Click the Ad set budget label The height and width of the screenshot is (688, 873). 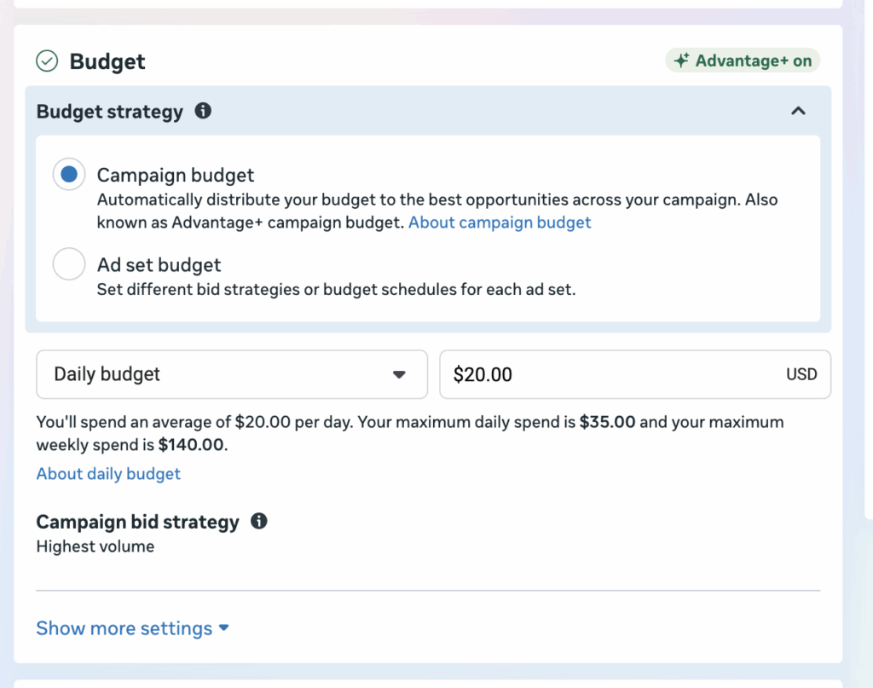(159, 265)
